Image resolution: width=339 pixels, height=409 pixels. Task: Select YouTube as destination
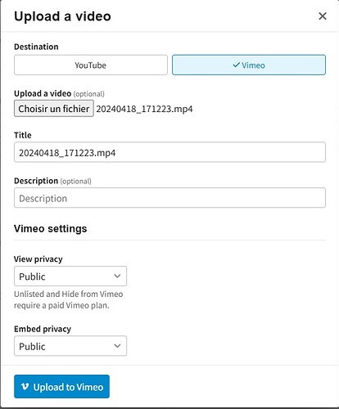[91, 65]
